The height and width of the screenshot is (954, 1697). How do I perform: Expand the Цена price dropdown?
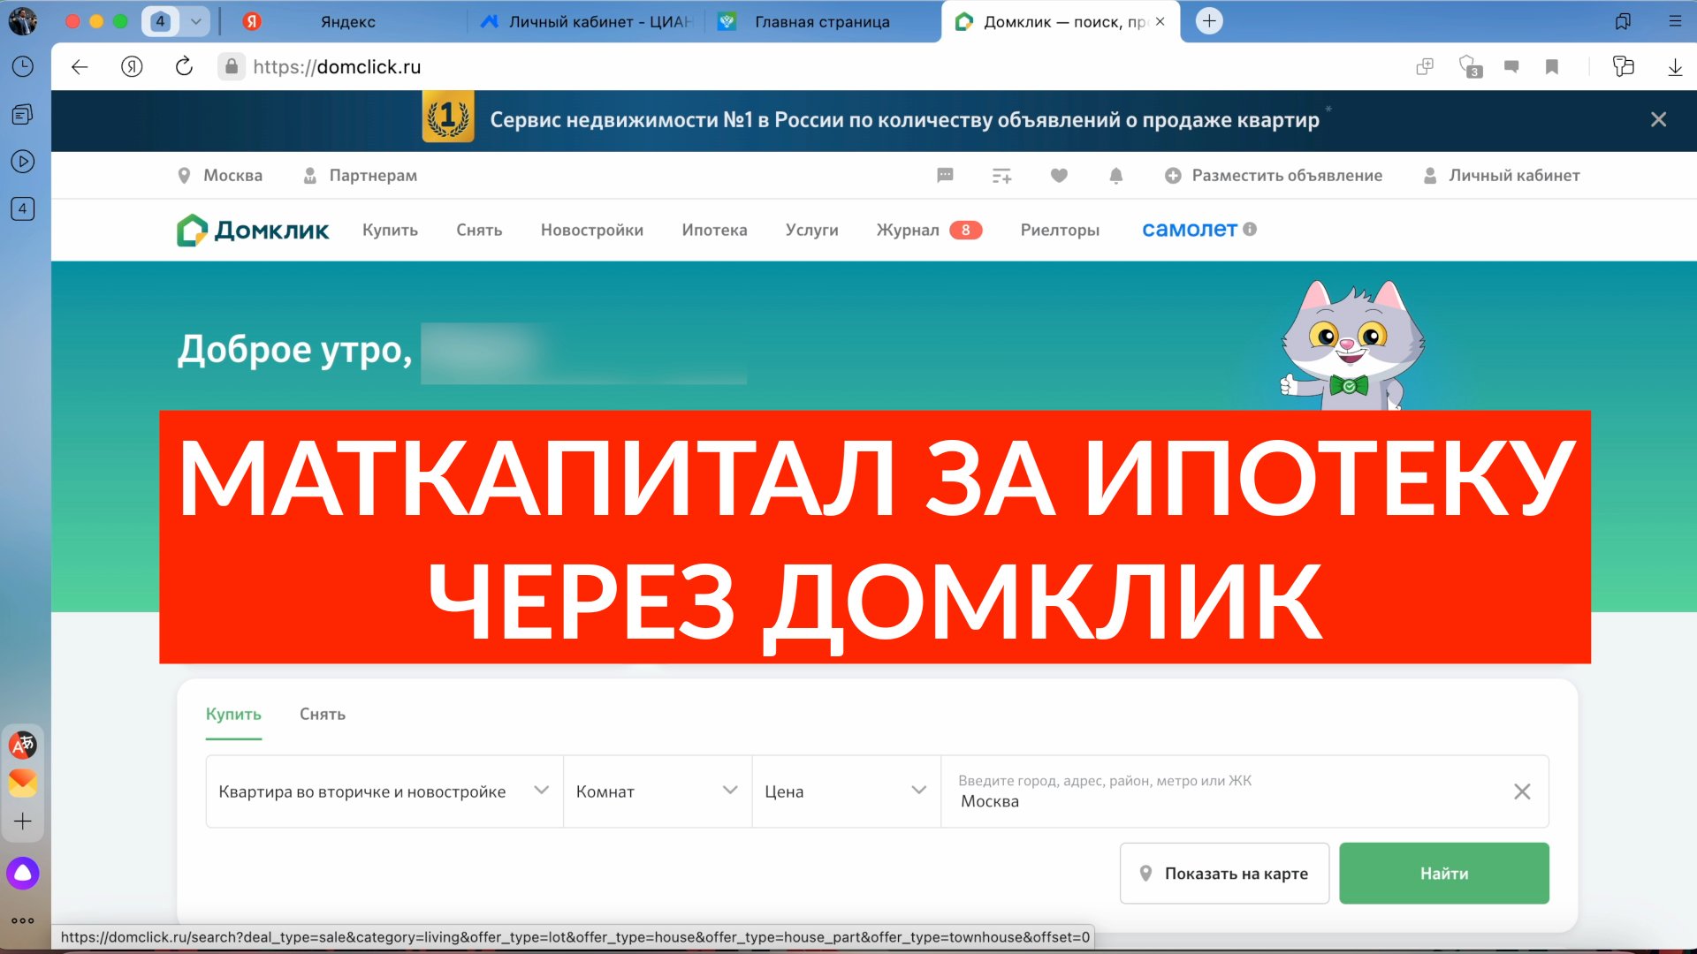click(845, 791)
